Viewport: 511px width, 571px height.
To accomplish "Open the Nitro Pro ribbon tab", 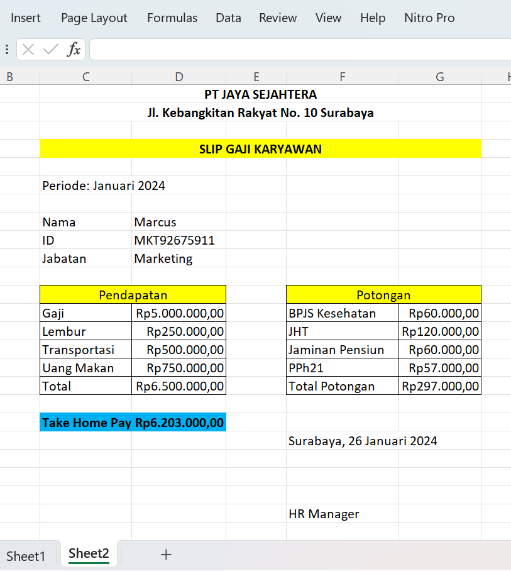I will tap(429, 18).
